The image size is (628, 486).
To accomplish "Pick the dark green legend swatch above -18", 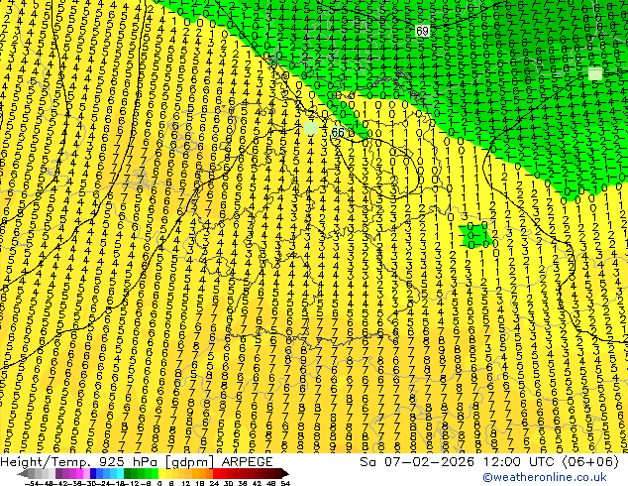I will [128, 473].
